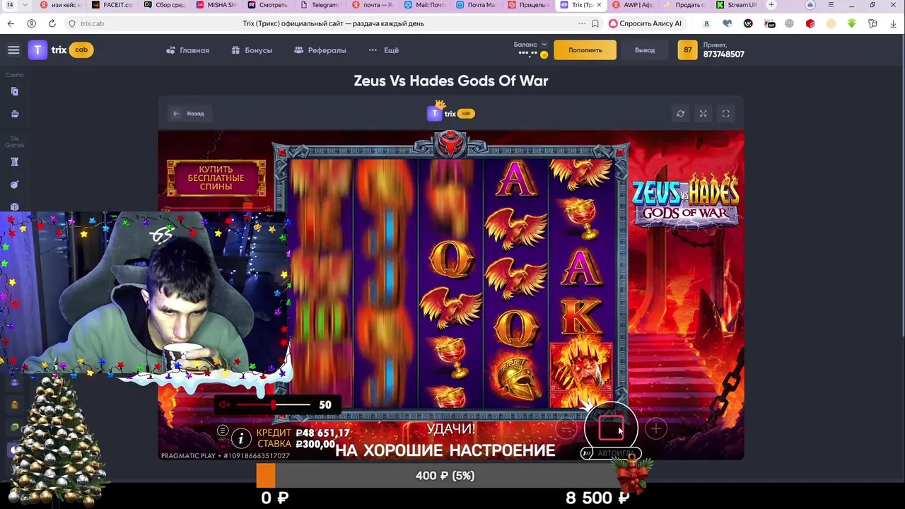Decrease the bet with the minus button
Viewport: 905px width, 509px height.
[566, 428]
